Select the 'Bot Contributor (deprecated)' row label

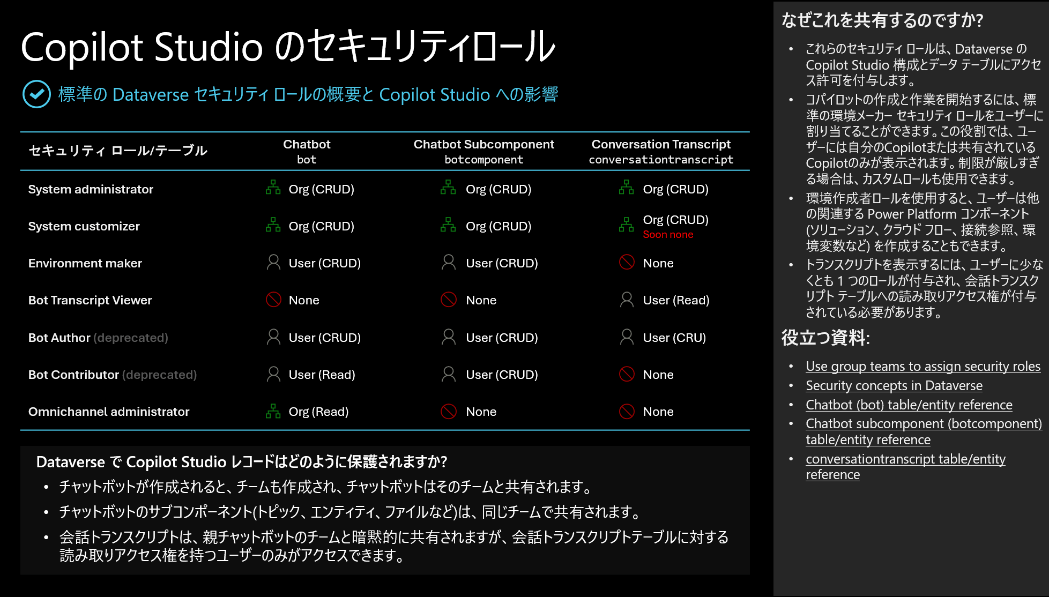coord(113,375)
